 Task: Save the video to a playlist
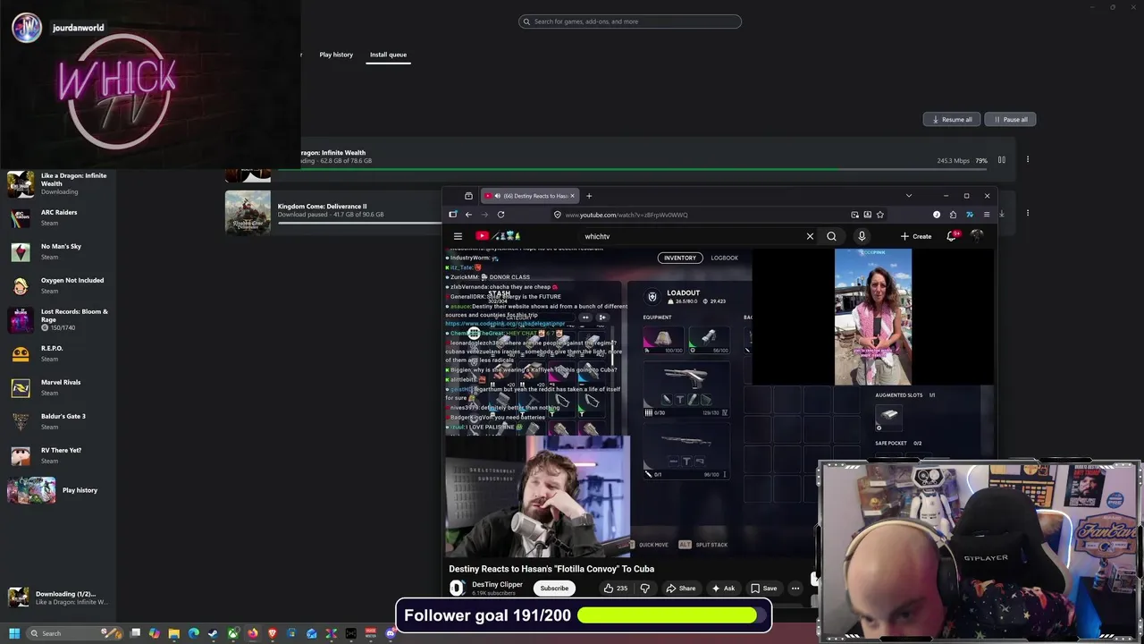763,588
